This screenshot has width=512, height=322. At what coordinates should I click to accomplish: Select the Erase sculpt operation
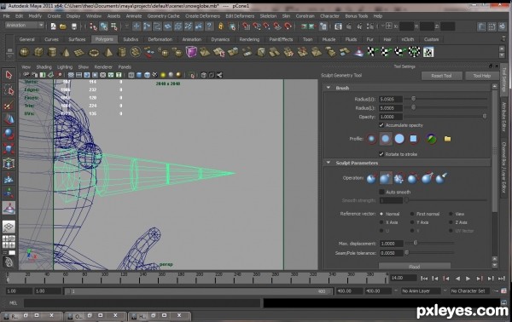tap(441, 178)
